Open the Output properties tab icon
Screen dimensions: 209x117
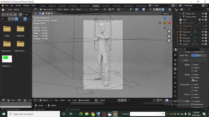(x=175, y=64)
